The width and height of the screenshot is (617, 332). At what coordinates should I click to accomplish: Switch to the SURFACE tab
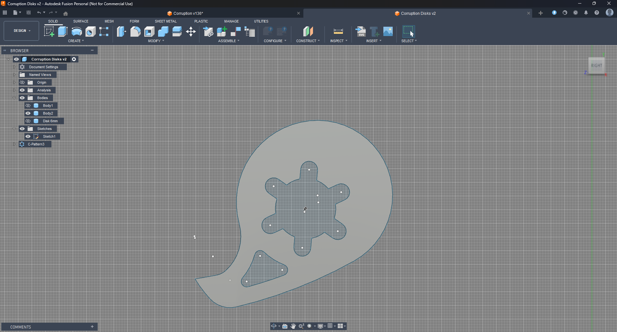coord(81,21)
